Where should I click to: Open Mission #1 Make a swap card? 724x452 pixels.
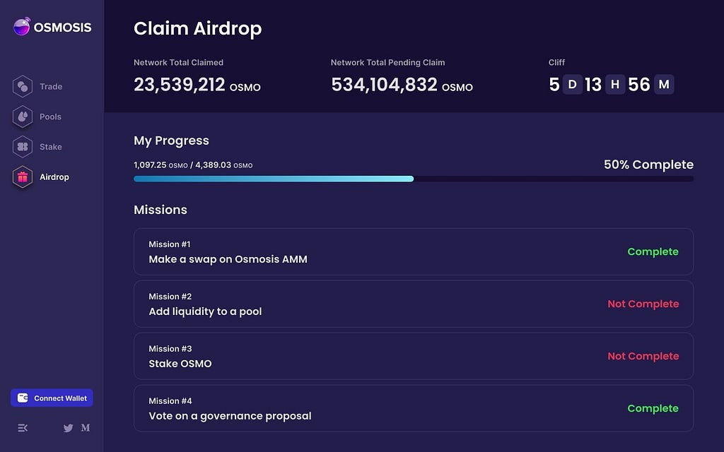[x=413, y=252]
